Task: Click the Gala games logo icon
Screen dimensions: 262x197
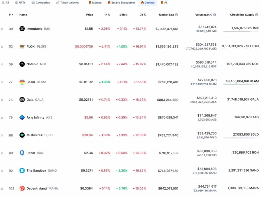Action: coord(22,100)
